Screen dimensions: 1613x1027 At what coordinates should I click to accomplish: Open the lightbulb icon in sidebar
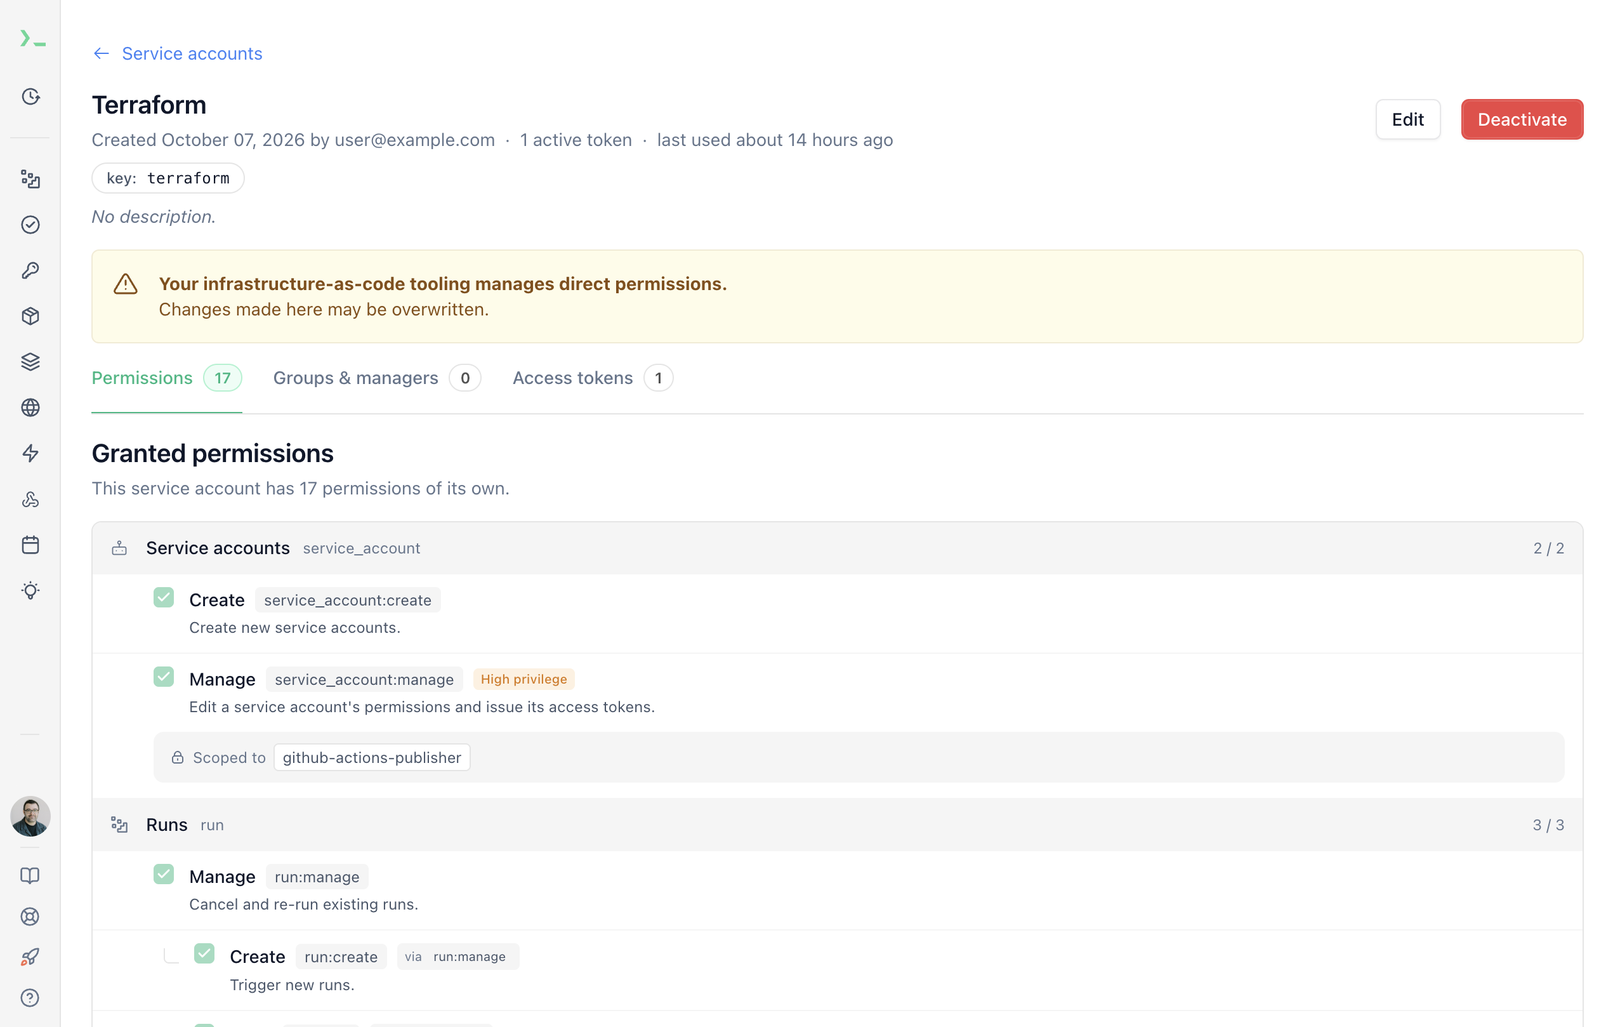[x=30, y=590]
